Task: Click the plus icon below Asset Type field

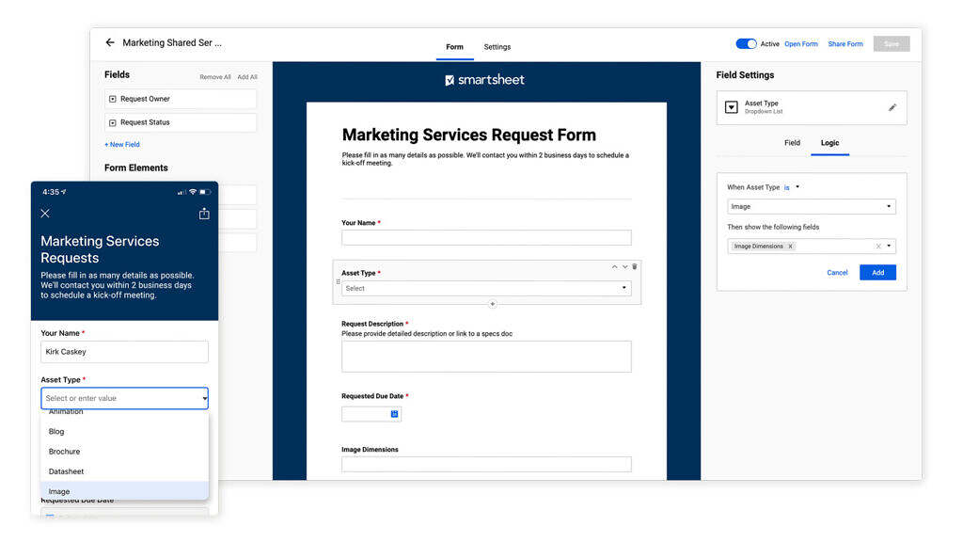Action: (492, 304)
